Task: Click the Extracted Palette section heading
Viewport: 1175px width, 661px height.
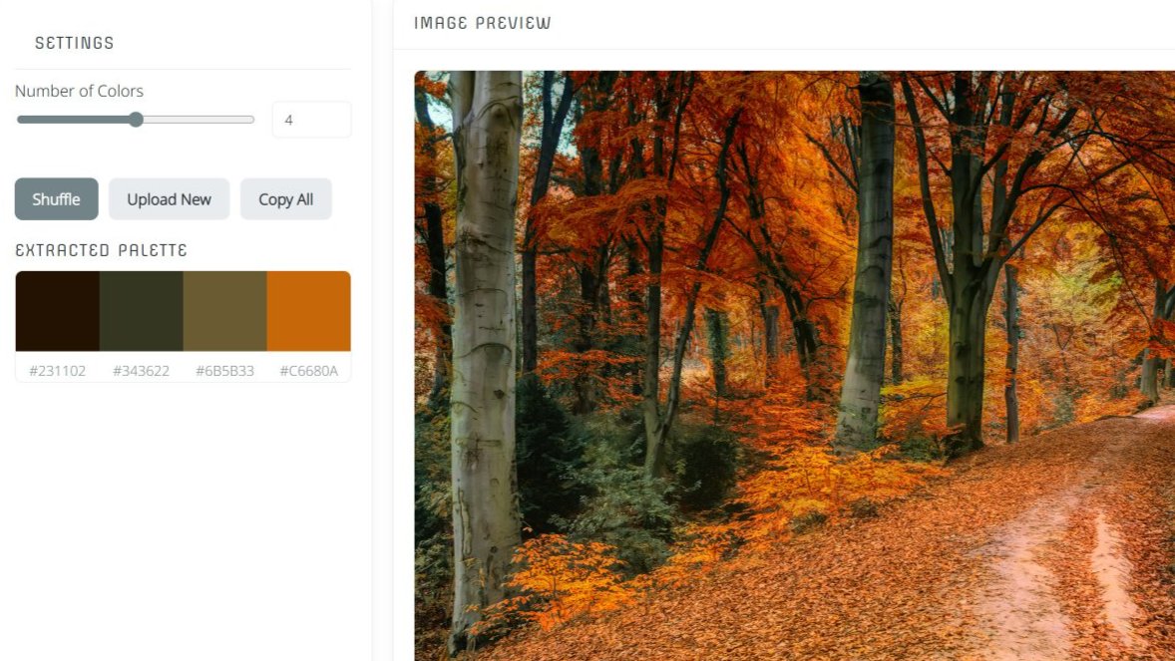Action: pos(101,250)
